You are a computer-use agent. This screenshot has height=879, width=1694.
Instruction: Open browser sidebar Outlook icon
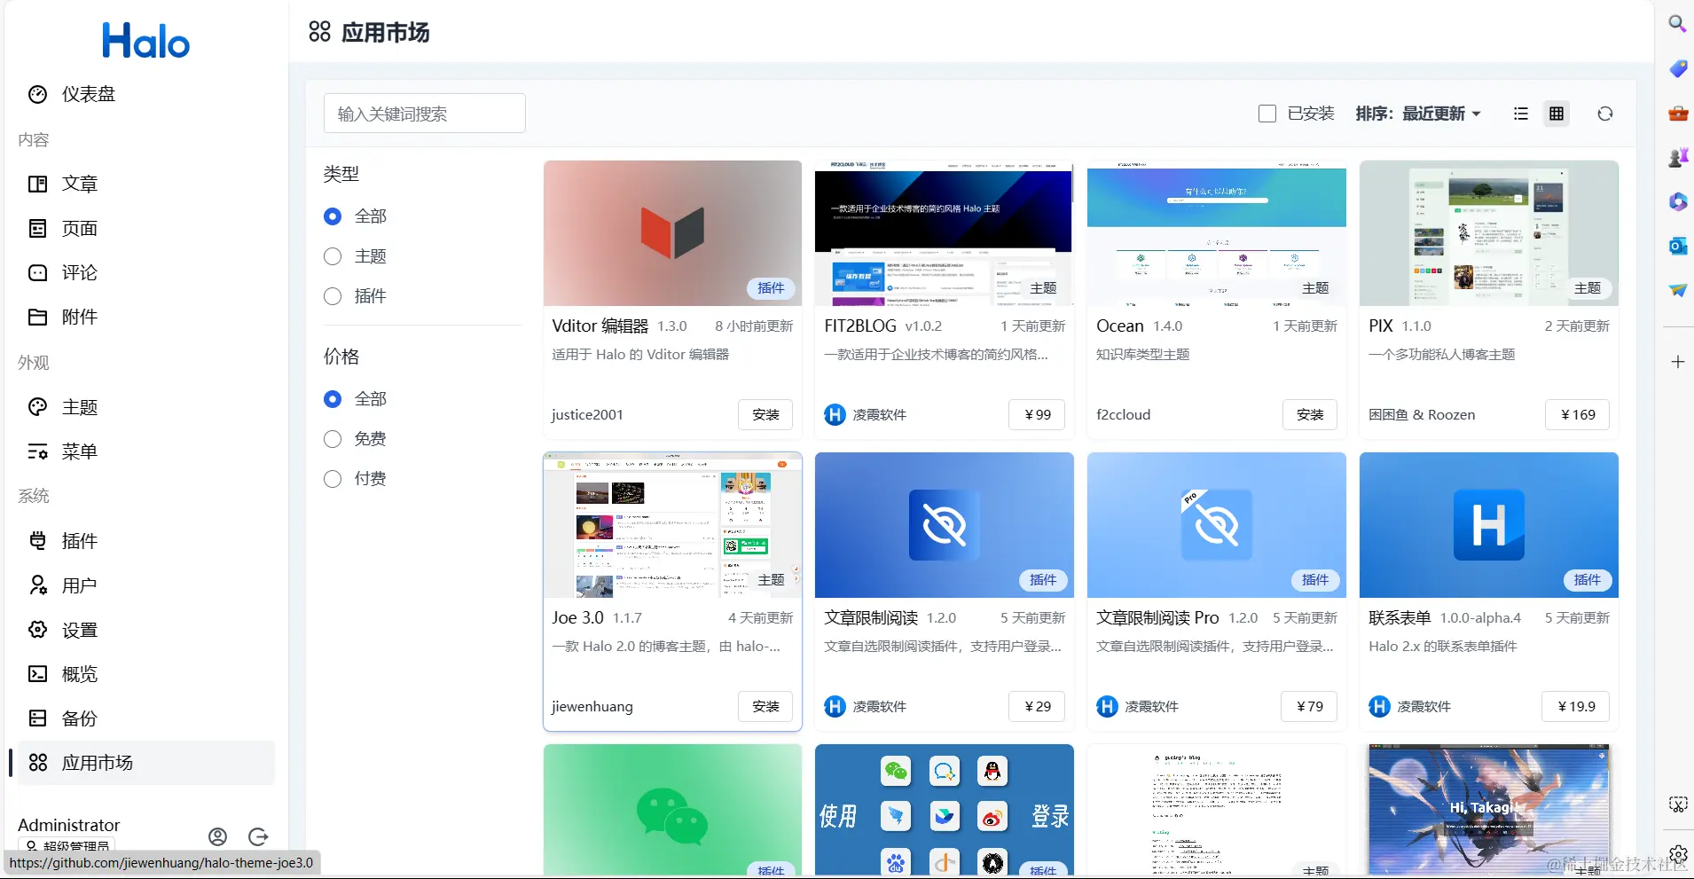(x=1677, y=246)
